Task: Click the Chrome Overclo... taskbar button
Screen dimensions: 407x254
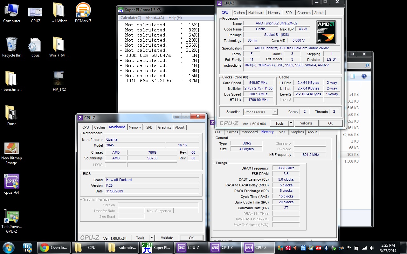Action: coord(53,248)
